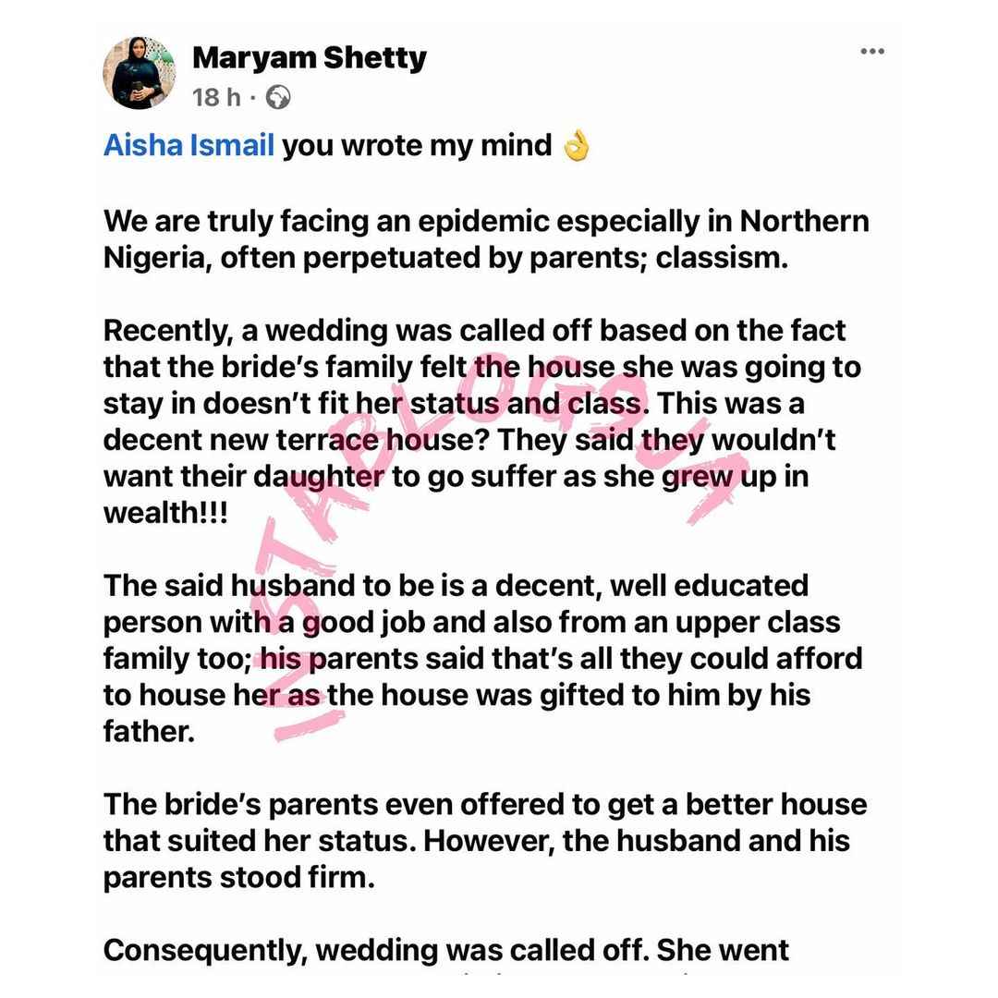Select the paragraph starting "Recently, a wedding"
The width and height of the screenshot is (998, 998).
click(481, 421)
